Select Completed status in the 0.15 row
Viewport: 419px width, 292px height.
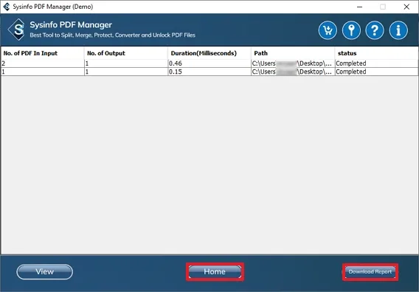(x=376, y=72)
